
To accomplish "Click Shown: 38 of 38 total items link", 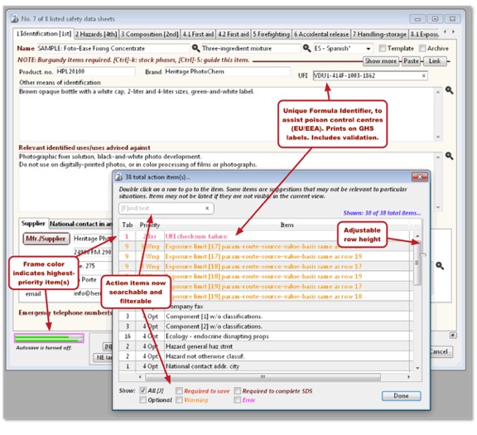I will coord(382,213).
